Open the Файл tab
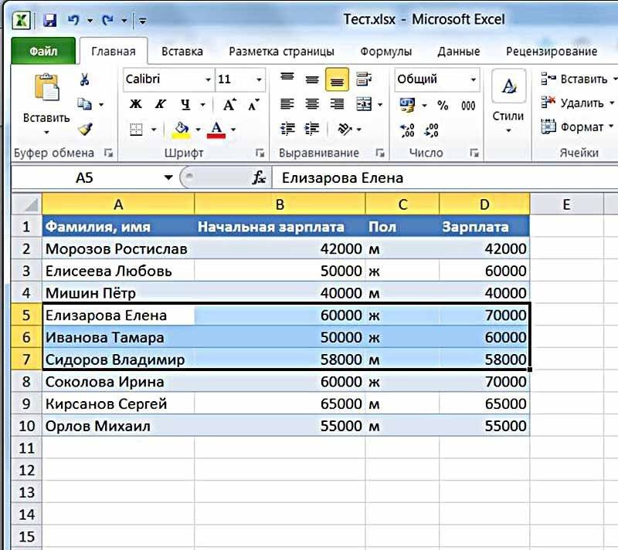The width and height of the screenshot is (618, 550). pos(43,52)
